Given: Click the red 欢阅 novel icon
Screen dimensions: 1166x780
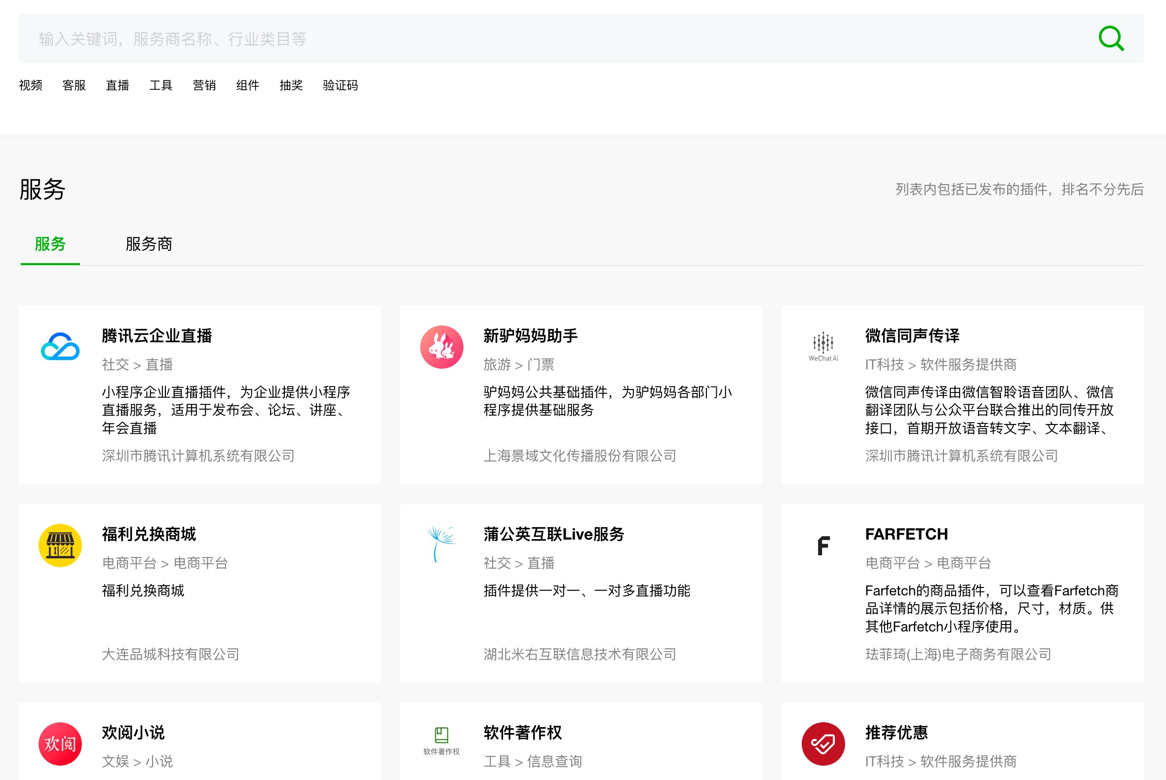Looking at the screenshot, I should pyautogui.click(x=60, y=743).
